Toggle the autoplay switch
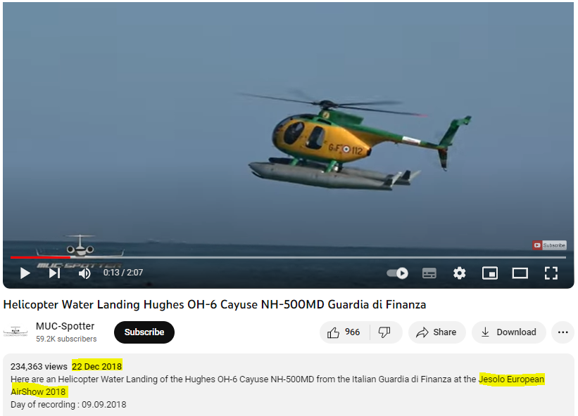 397,273
